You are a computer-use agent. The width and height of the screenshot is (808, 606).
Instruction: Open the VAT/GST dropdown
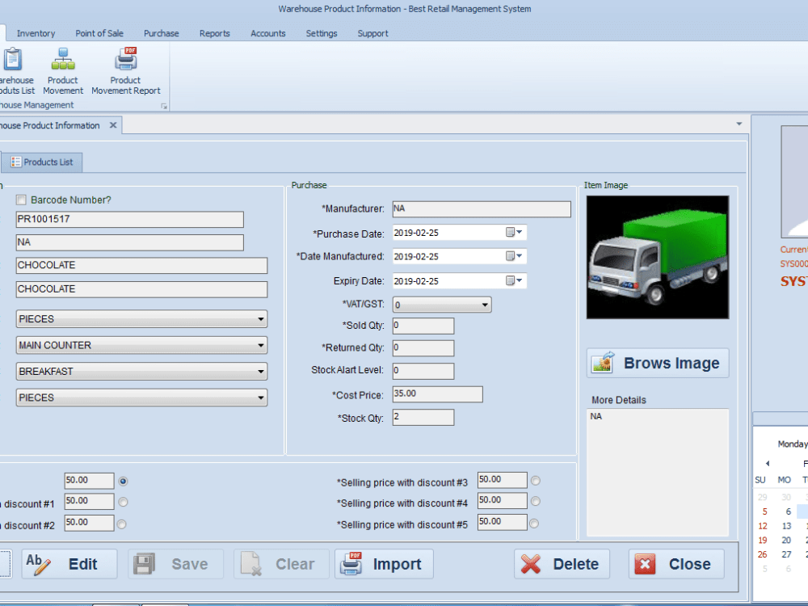click(486, 305)
